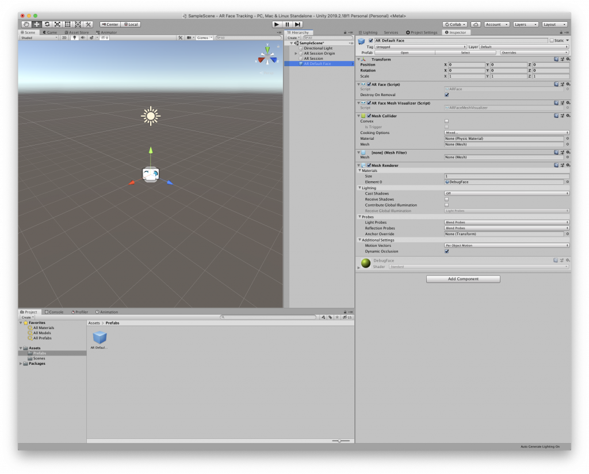Disable AR Face Mesh Visualizer script
Image resolution: width=589 pixels, height=474 pixels.
(x=369, y=103)
